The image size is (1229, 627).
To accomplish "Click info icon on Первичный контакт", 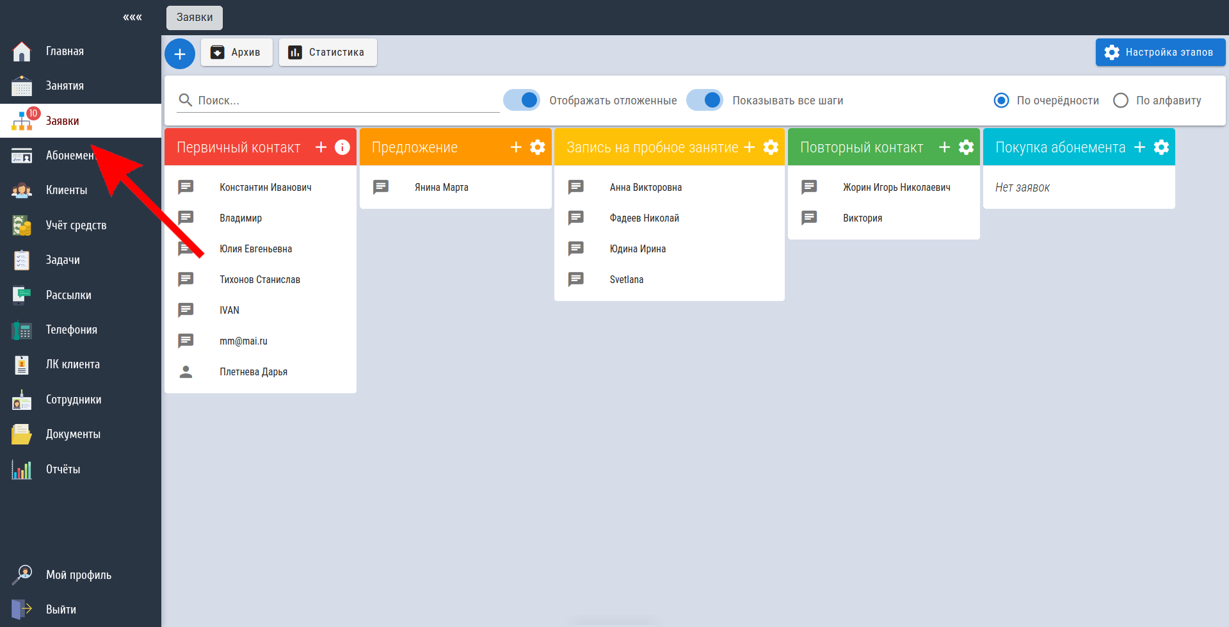I will click(342, 147).
